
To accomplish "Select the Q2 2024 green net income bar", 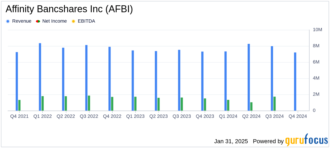I will [251, 107].
